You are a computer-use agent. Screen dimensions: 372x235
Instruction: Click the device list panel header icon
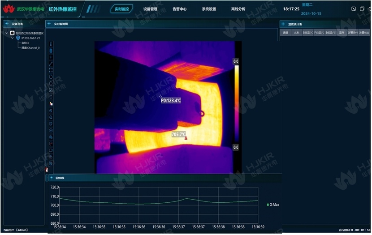(x=7, y=24)
